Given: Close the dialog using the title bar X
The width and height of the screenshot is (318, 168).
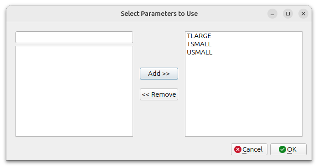Looking at the screenshot, I should pos(303,14).
